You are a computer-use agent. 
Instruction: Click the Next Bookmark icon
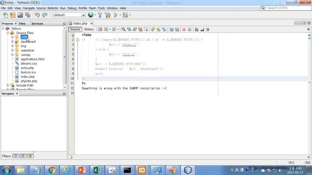[x=158, y=29]
